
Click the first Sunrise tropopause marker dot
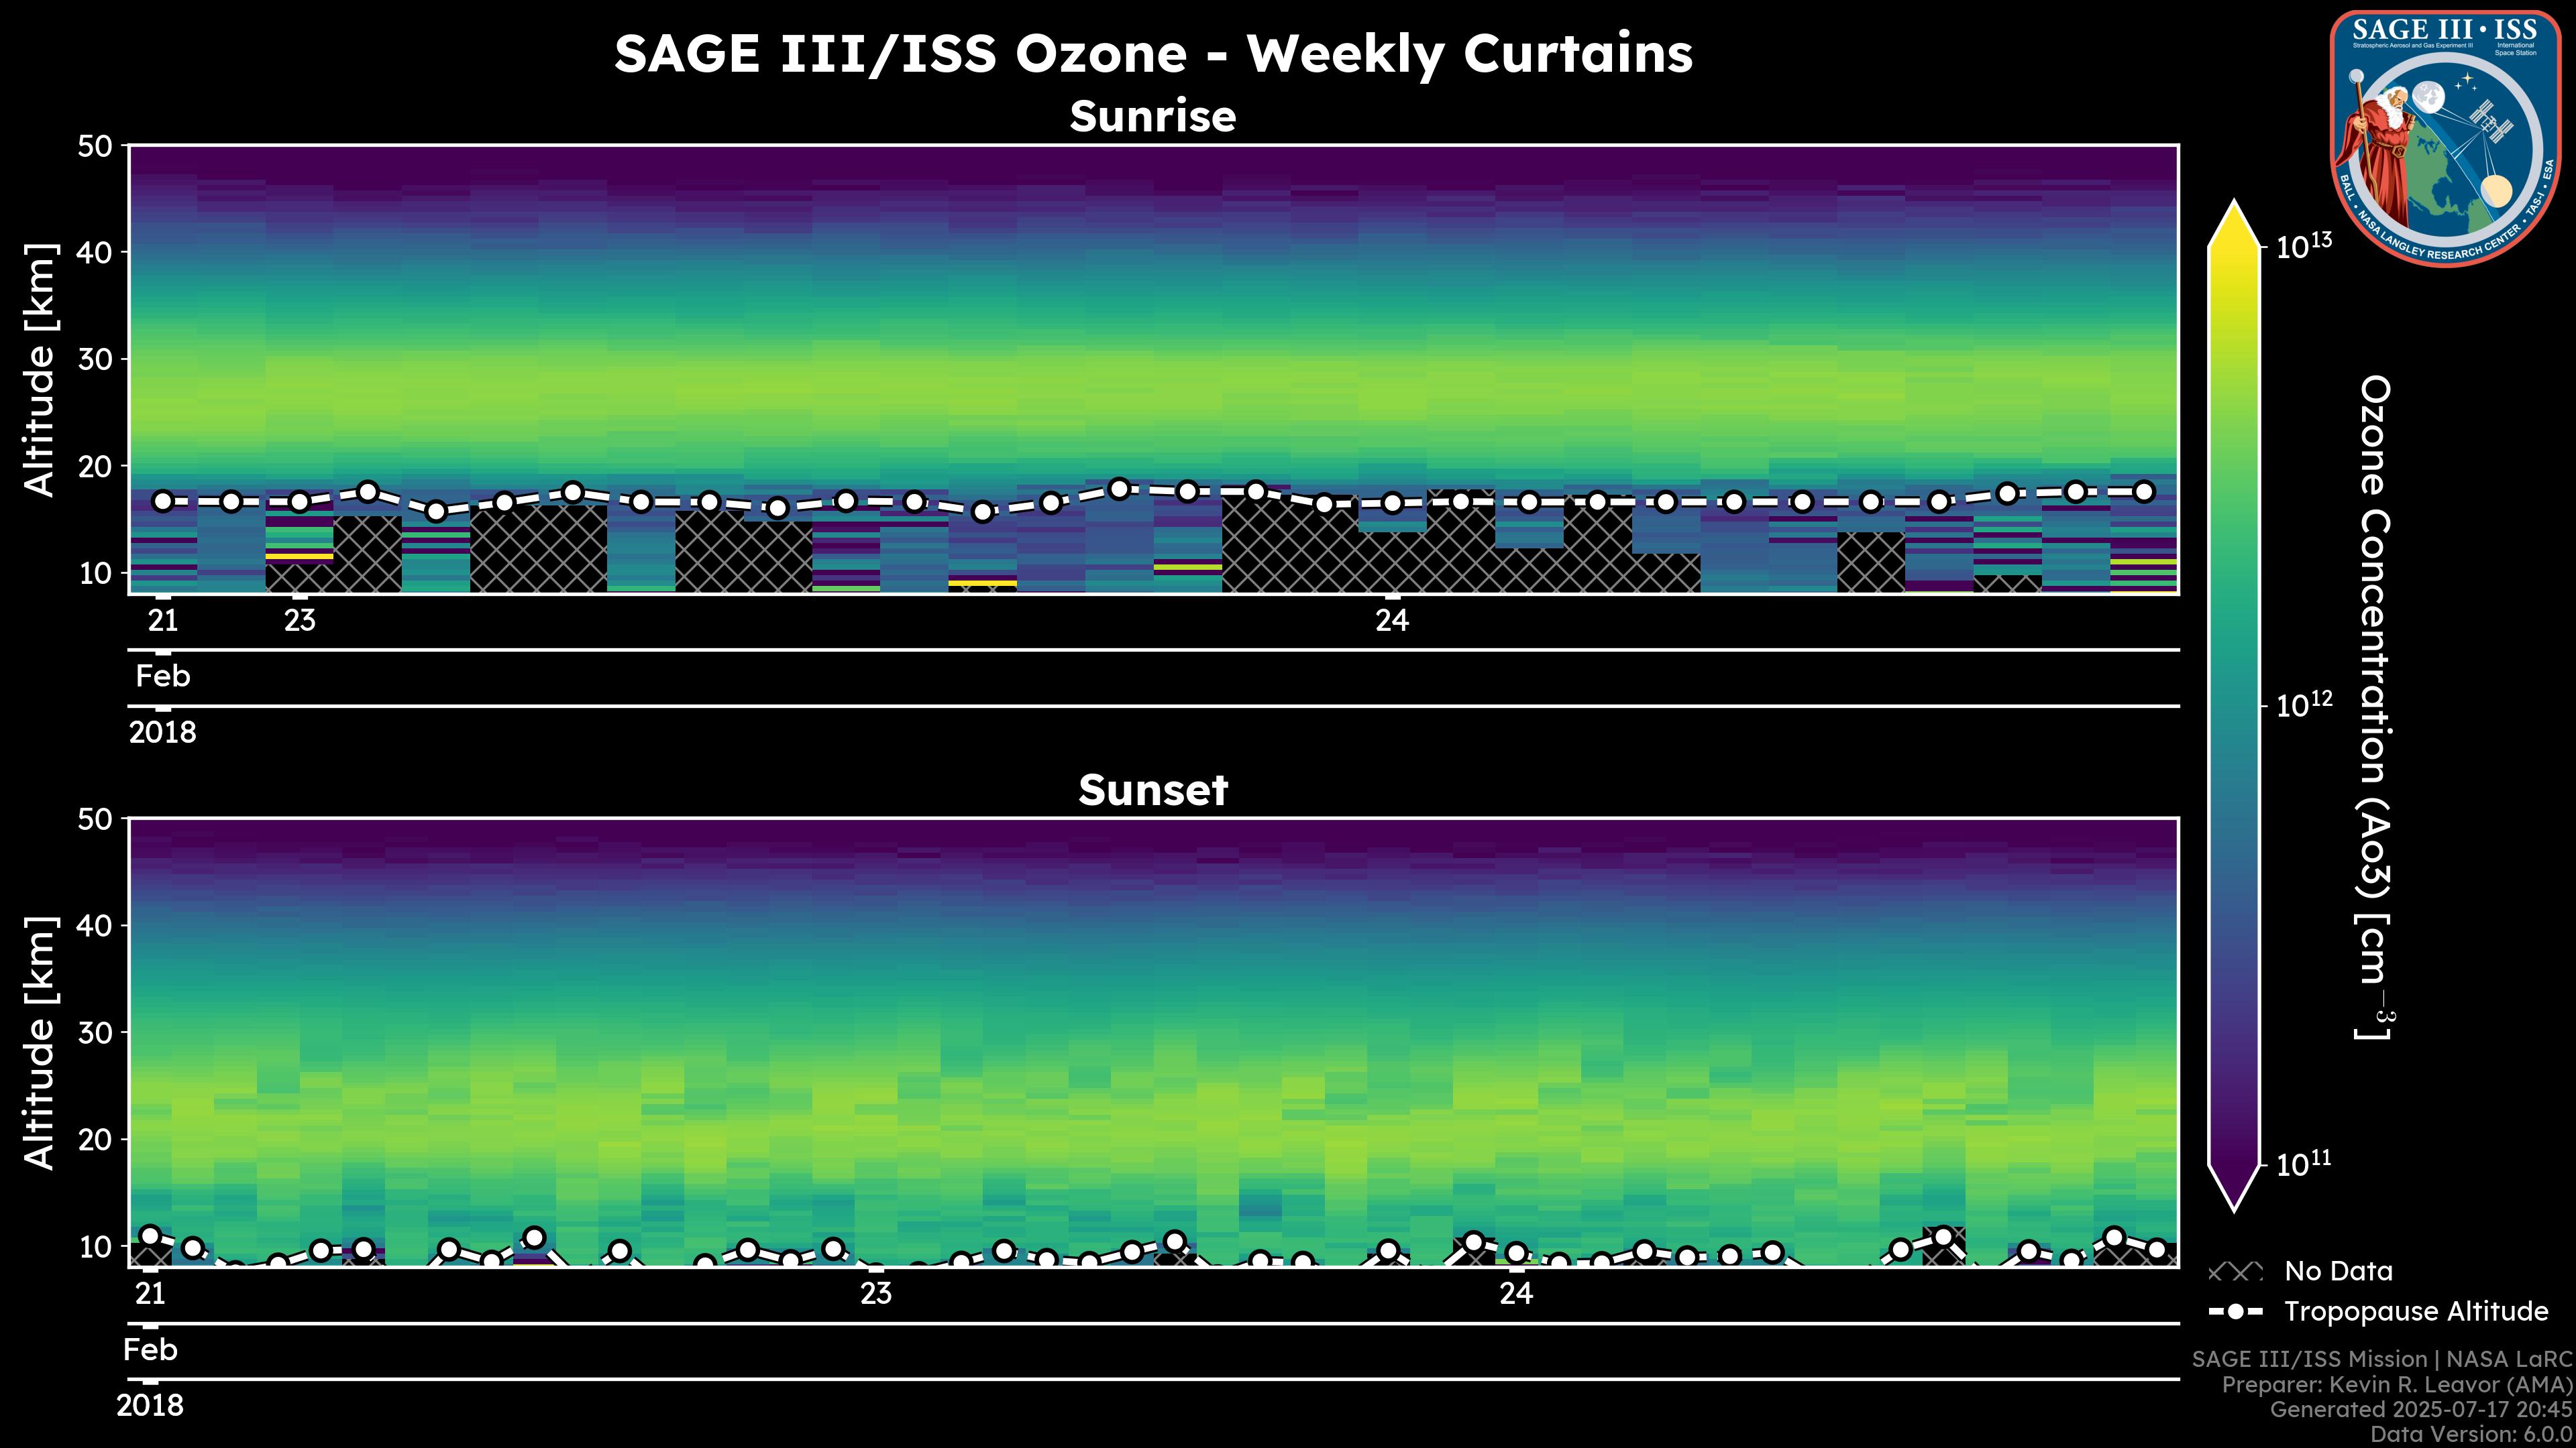point(163,501)
